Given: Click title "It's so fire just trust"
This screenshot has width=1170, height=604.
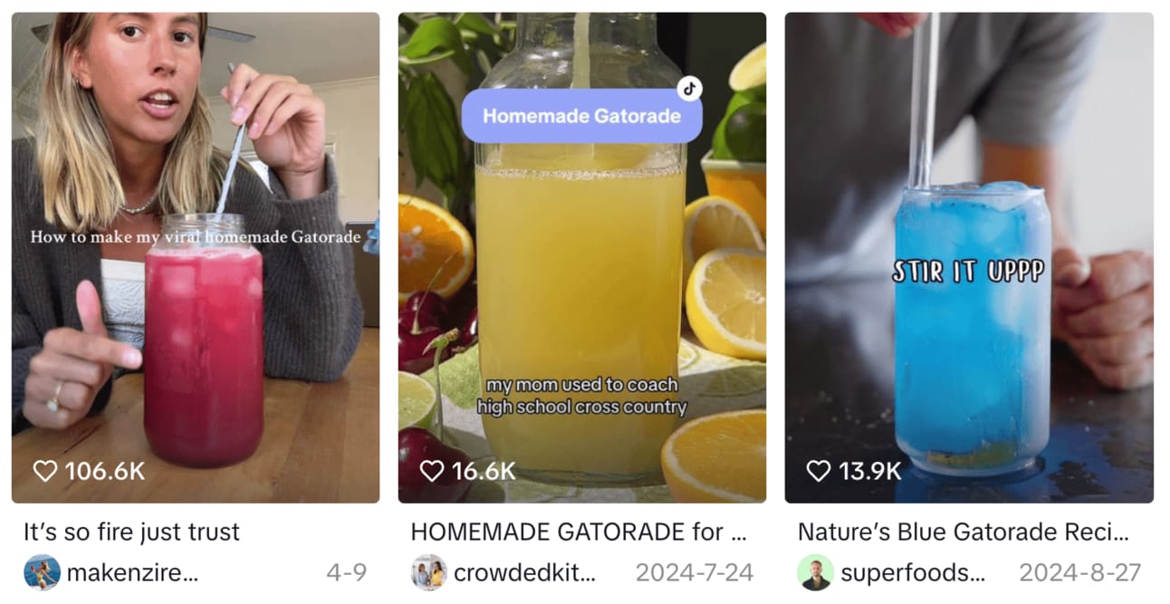Looking at the screenshot, I should point(132,532).
